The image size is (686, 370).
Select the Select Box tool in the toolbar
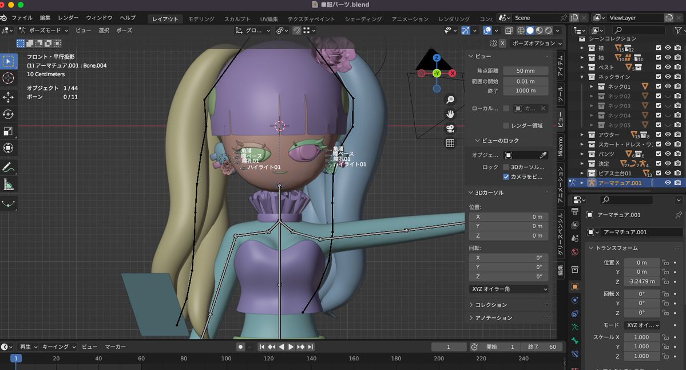pos(9,61)
